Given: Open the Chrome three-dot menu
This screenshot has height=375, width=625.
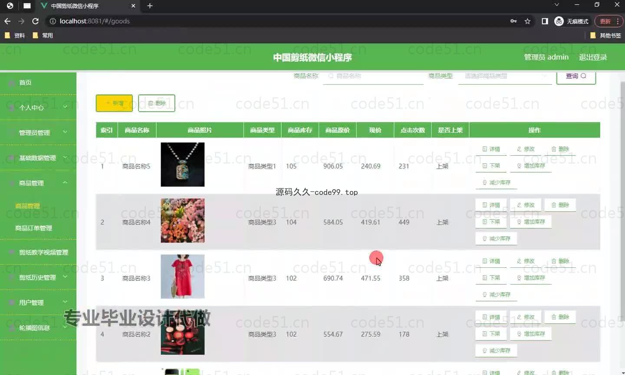Looking at the screenshot, I should point(618,21).
